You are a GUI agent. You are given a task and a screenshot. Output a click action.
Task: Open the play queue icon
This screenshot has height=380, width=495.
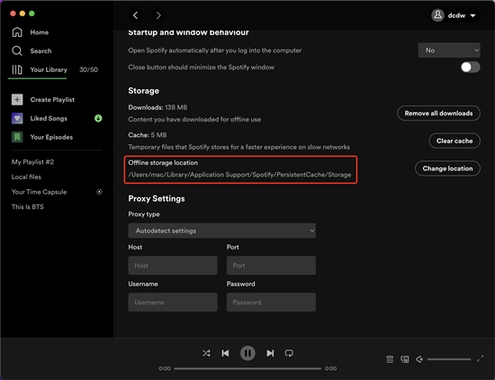coord(390,359)
